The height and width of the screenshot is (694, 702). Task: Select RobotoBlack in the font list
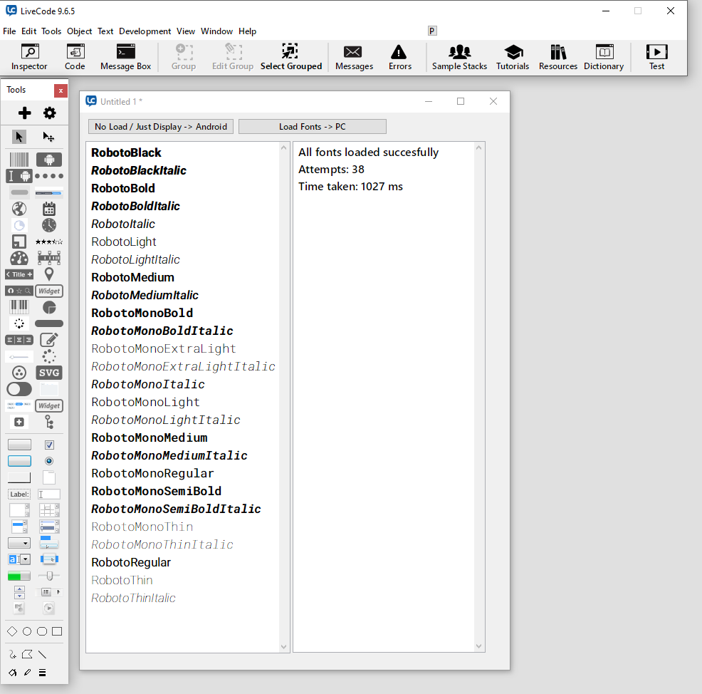(126, 152)
